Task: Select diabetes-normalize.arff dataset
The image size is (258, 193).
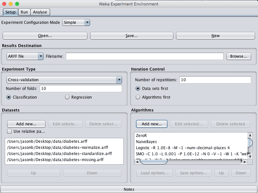Action: coord(64,147)
